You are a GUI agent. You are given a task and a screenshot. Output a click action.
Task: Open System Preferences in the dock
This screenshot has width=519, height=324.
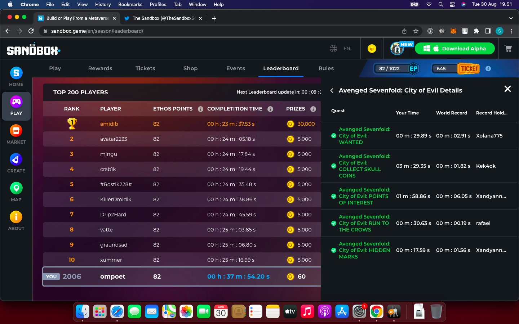[x=359, y=311]
